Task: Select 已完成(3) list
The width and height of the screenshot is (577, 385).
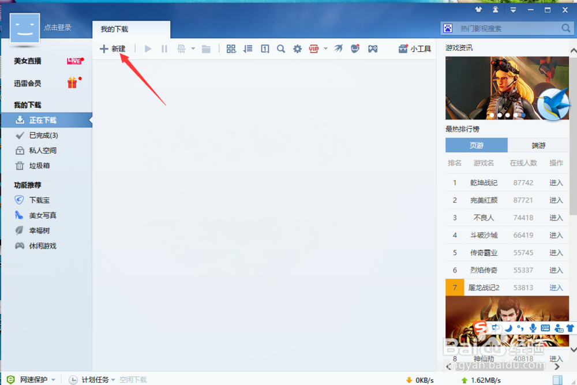Action: 43,136
